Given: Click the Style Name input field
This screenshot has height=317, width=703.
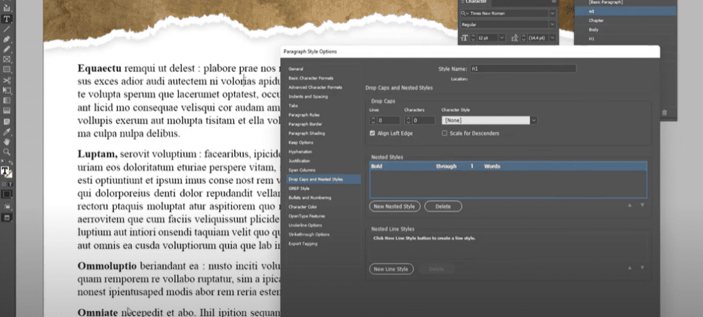Looking at the screenshot, I should pos(522,69).
